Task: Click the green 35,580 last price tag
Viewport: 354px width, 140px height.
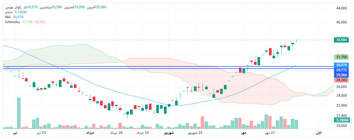Action: pos(341,40)
